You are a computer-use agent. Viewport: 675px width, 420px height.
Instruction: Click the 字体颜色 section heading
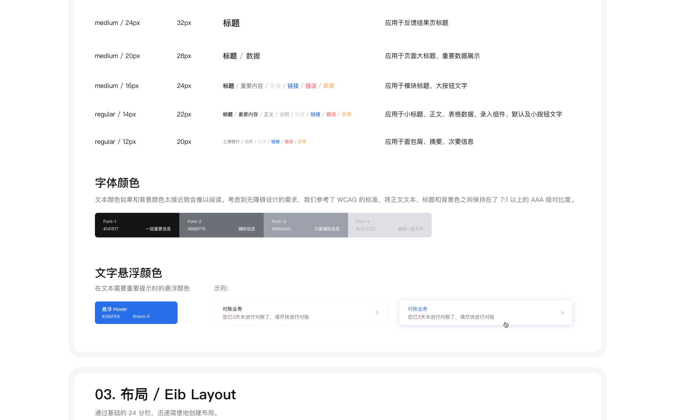tap(117, 183)
